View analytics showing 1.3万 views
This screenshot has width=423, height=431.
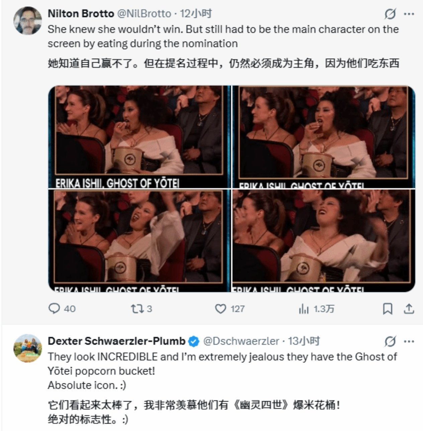tap(304, 309)
